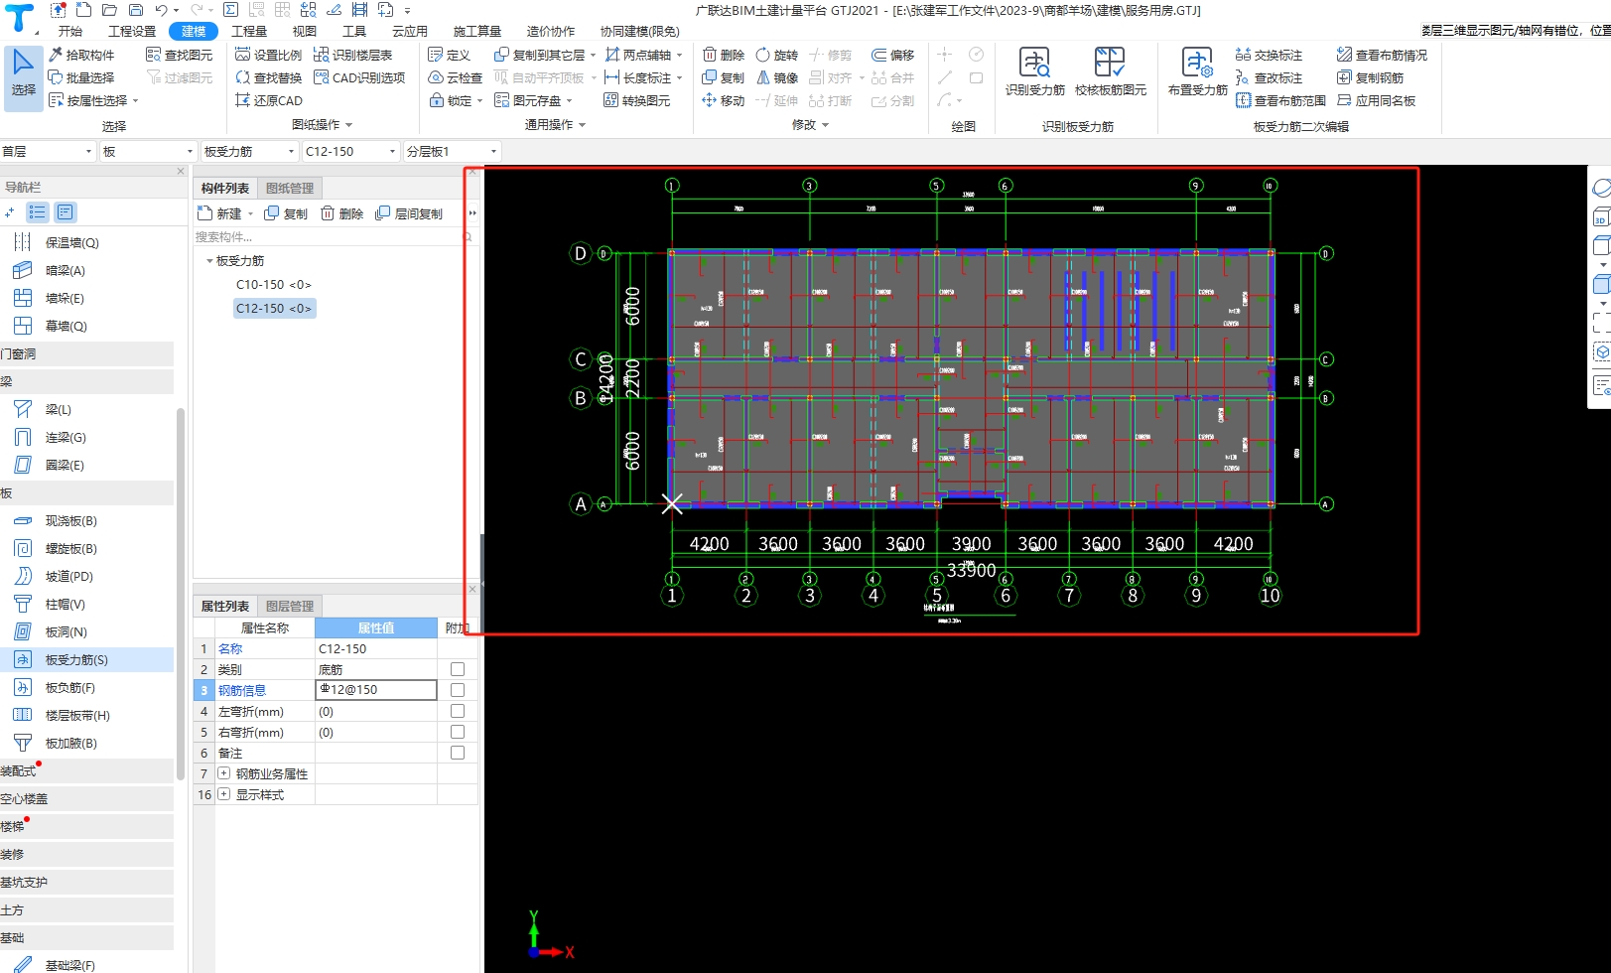Image resolution: width=1611 pixels, height=973 pixels.
Task: Click 查看布筋范围 rebar range tool
Action: [1281, 100]
